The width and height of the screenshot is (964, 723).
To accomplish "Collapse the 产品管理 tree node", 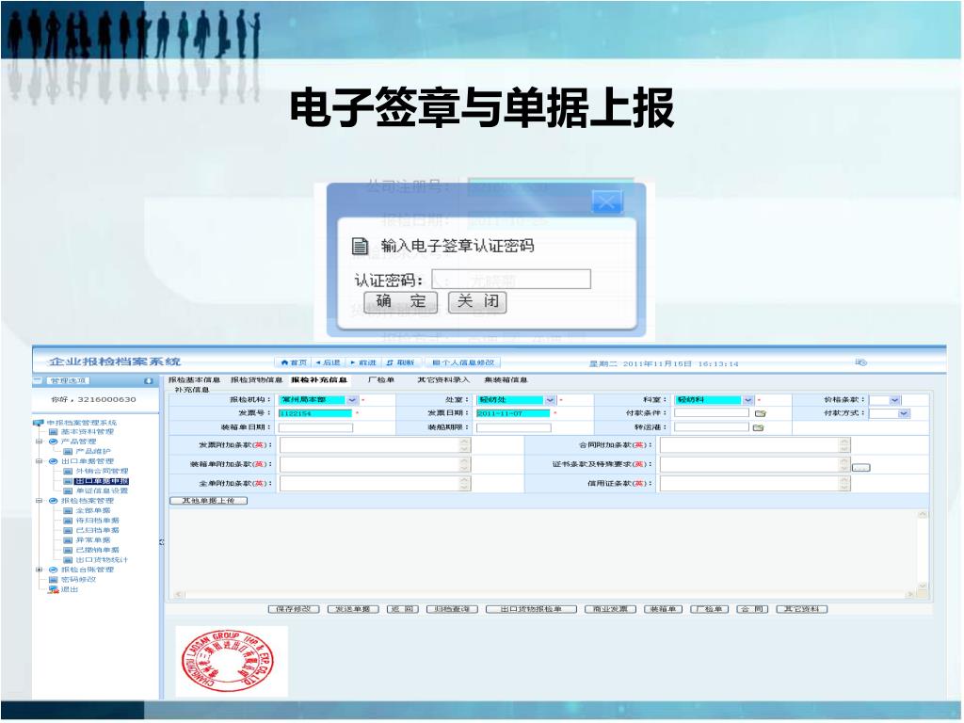I will click(x=39, y=442).
